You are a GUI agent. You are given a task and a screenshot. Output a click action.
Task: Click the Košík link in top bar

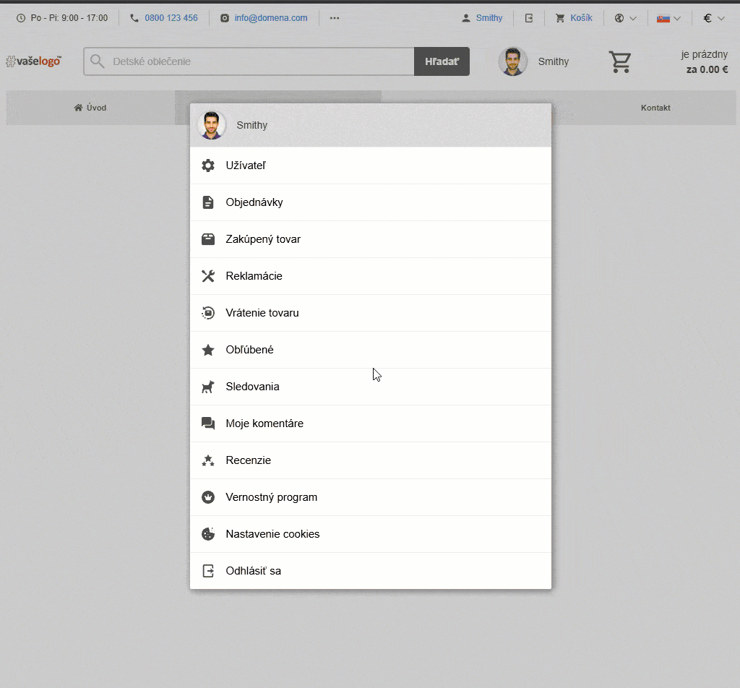[x=581, y=18]
